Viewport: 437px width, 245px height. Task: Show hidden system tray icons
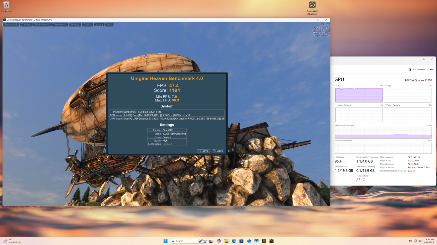405,241
